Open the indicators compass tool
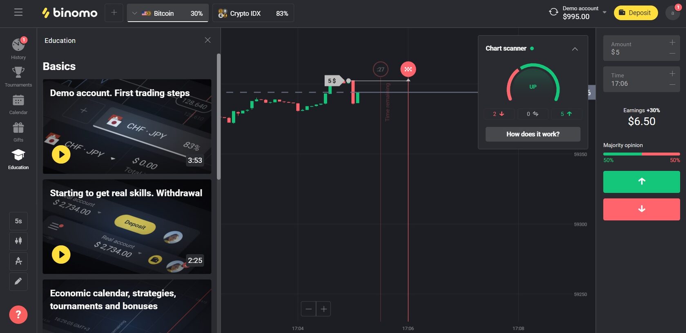 18,261
